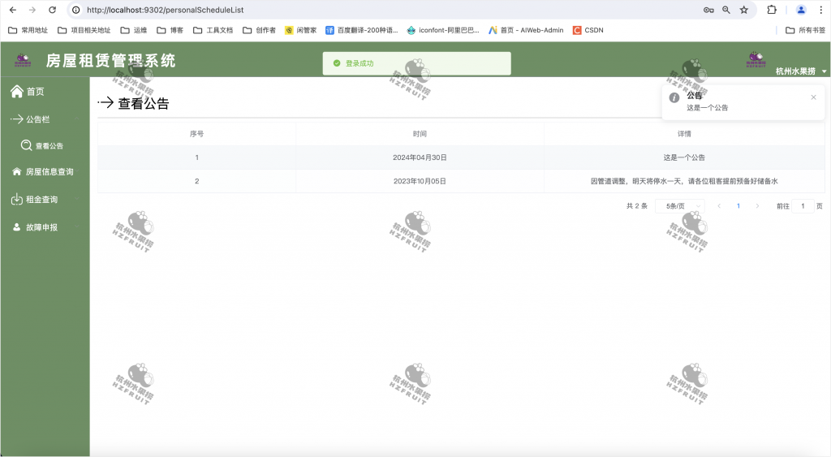This screenshot has width=831, height=457.
Task: Click the zoom magnifier icon in address bar
Action: coord(726,10)
